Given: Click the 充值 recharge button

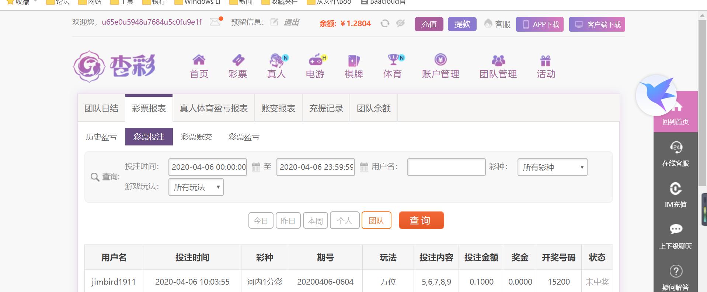Looking at the screenshot, I should click(x=429, y=24).
